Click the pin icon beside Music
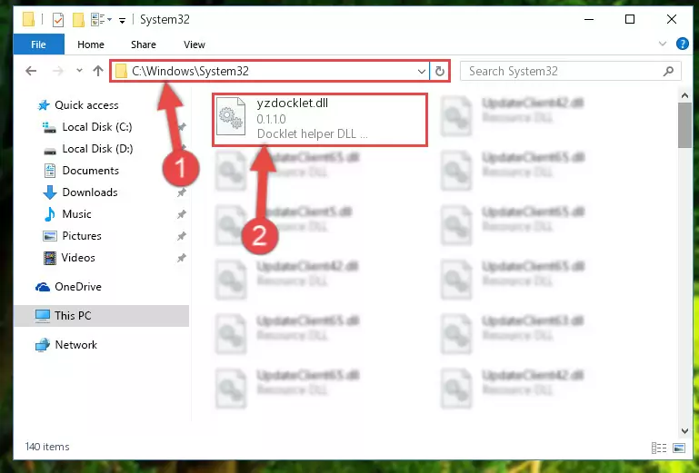 [x=182, y=214]
